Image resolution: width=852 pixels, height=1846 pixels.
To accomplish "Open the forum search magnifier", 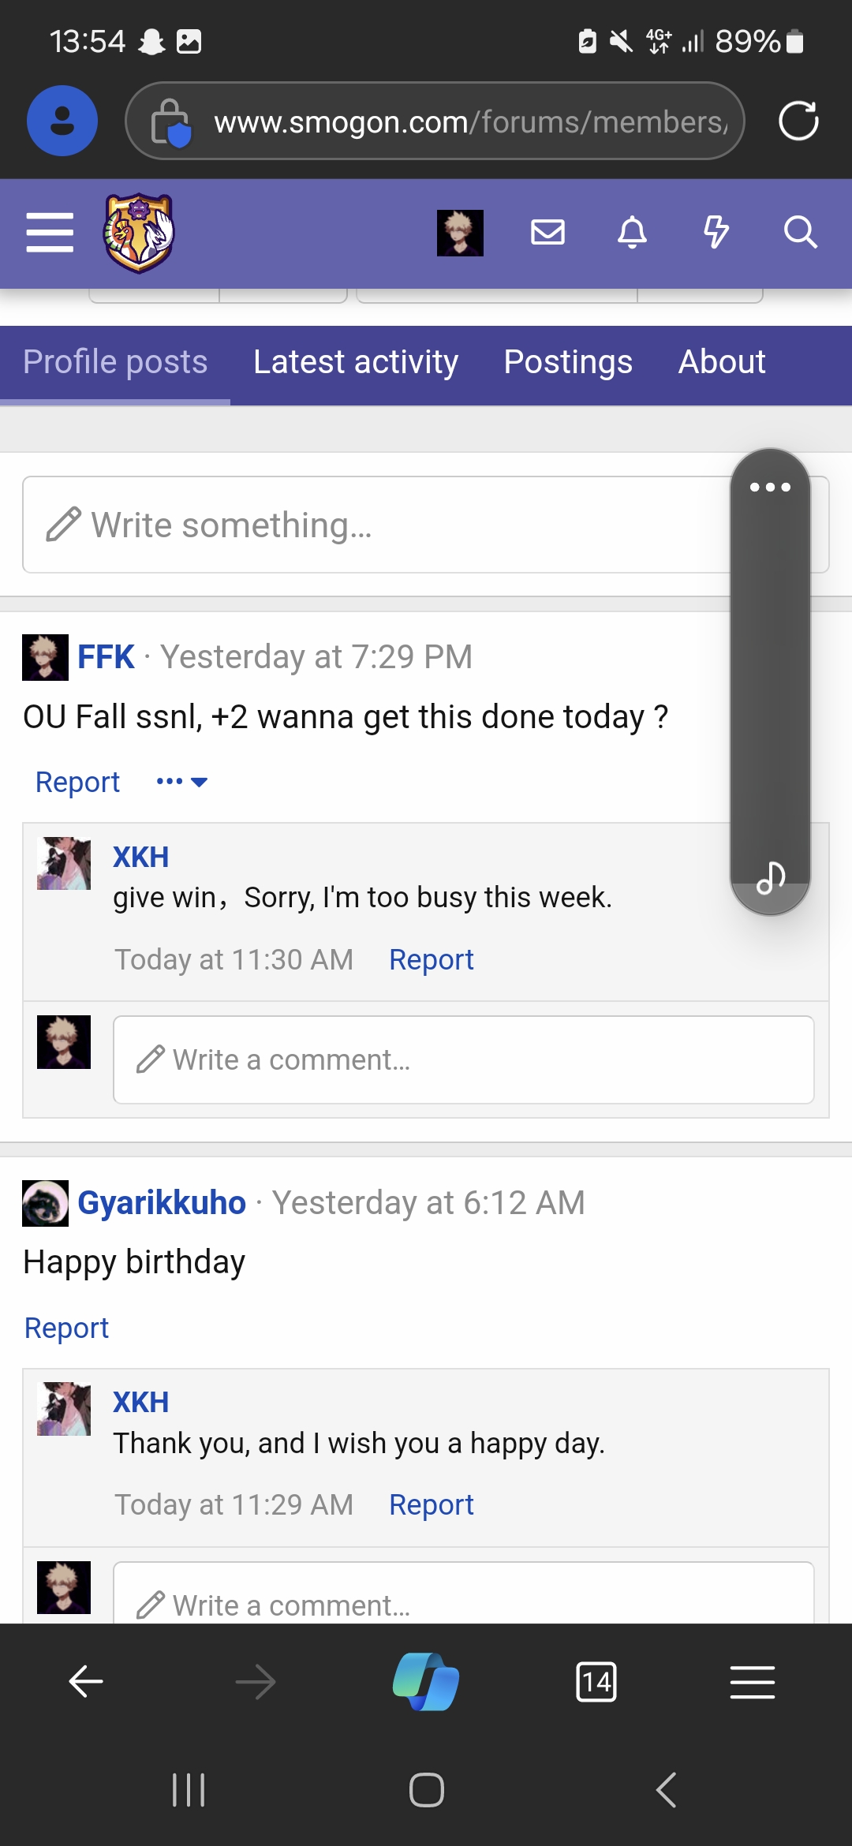I will [800, 233].
